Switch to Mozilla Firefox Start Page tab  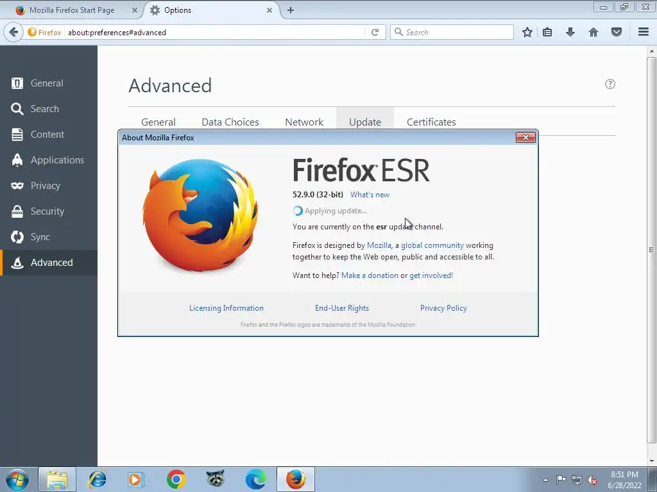[x=71, y=10]
